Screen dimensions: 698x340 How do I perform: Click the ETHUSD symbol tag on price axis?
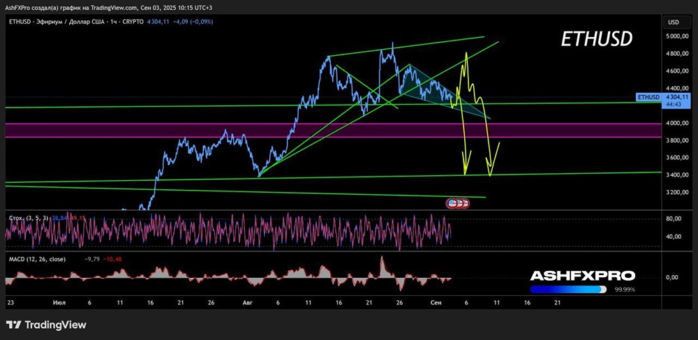point(648,96)
